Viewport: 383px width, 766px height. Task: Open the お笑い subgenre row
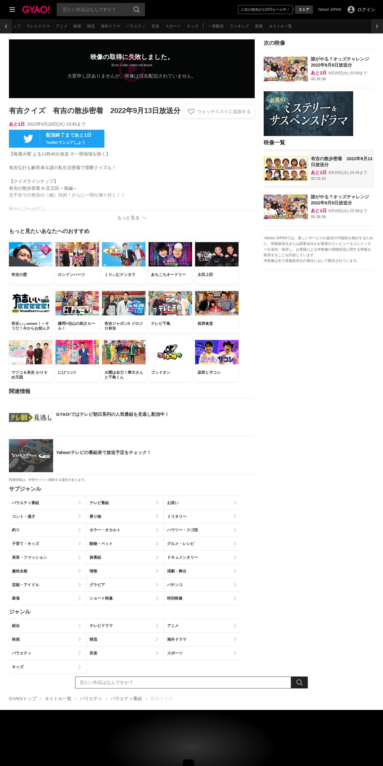(203, 503)
